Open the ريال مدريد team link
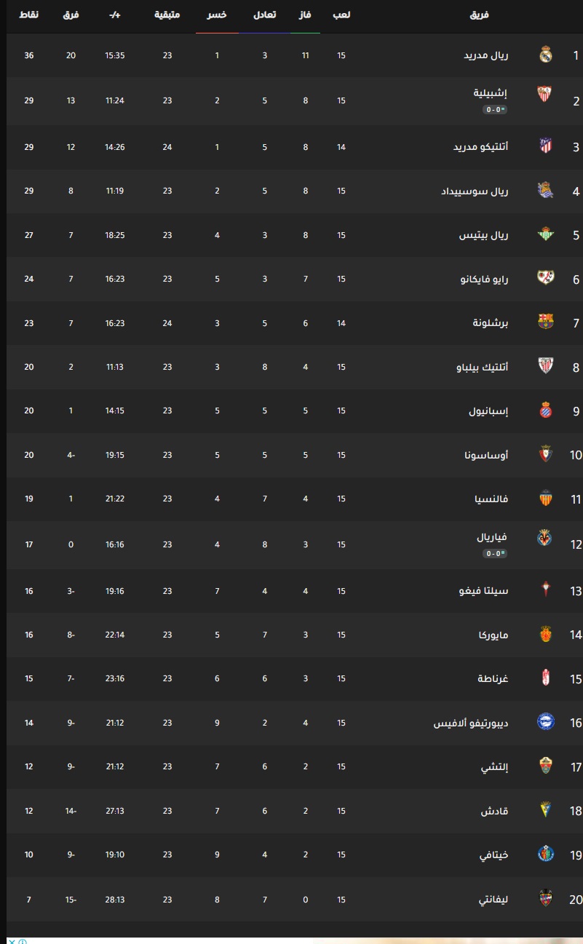Image resolution: width=583 pixels, height=944 pixels. pos(486,55)
